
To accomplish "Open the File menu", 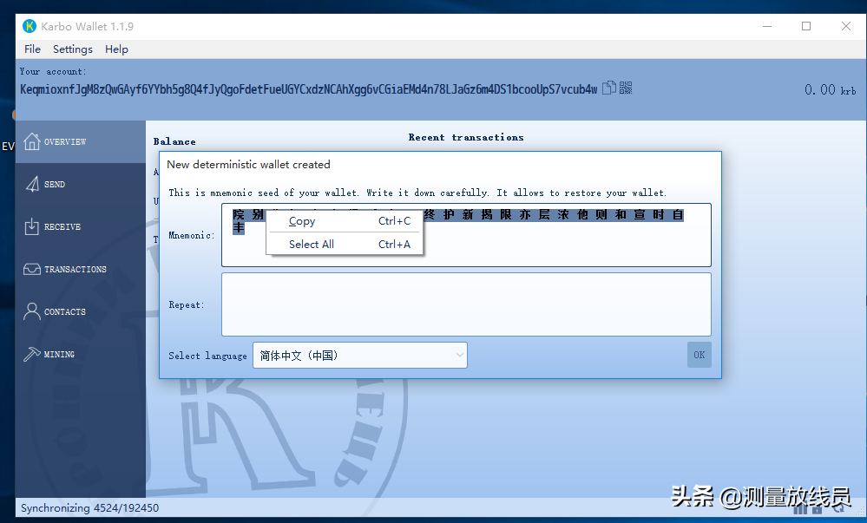I will [x=33, y=49].
